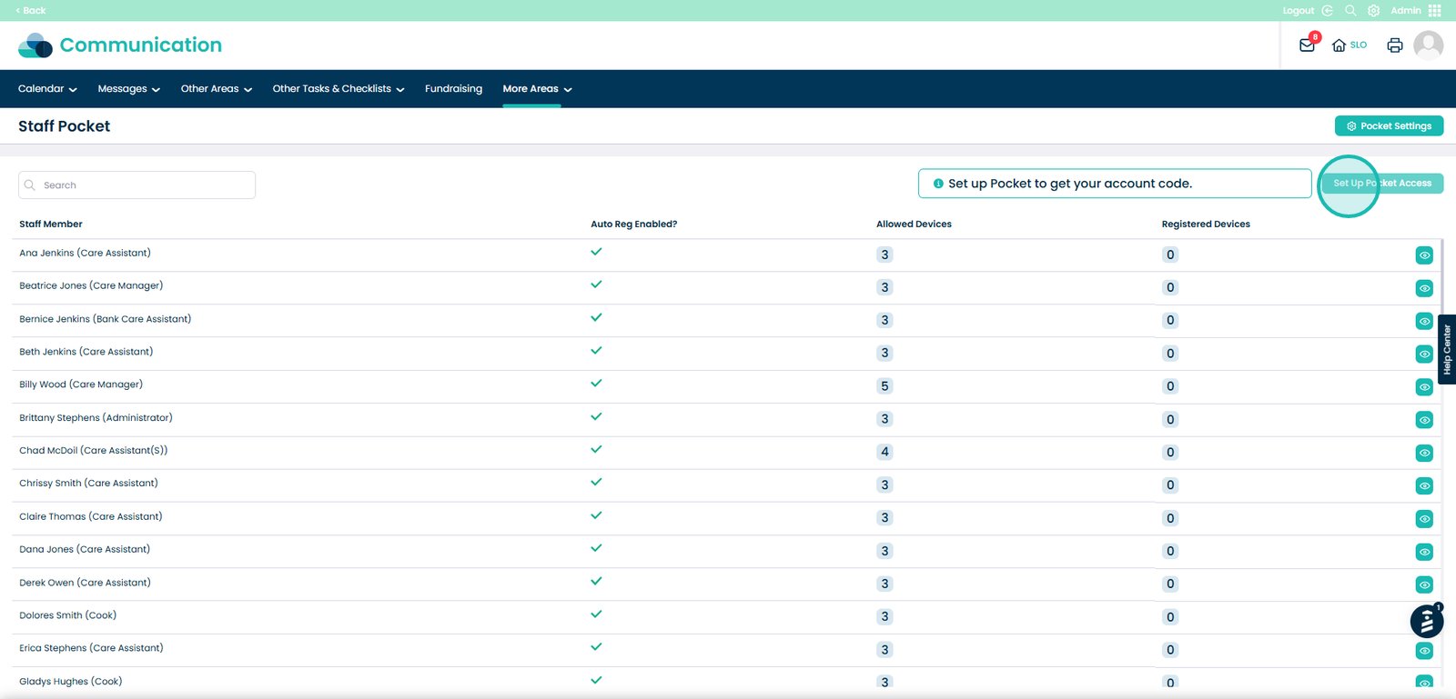Open the mail inbox with 8 notifications

(1307, 45)
